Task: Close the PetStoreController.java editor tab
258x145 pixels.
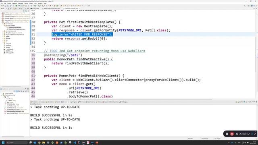Action: 79,8
